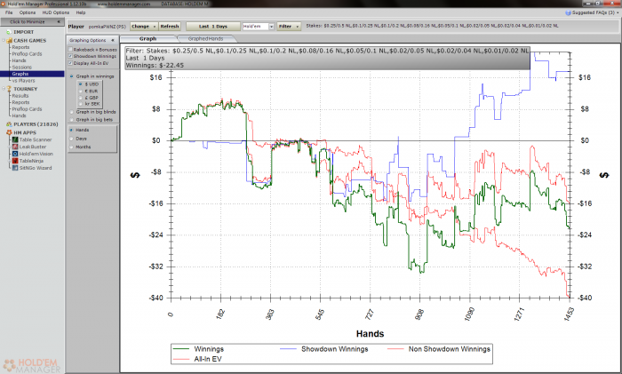Uncheck Showdown Winnings option
Screen dimensions: 622x374
coord(70,56)
